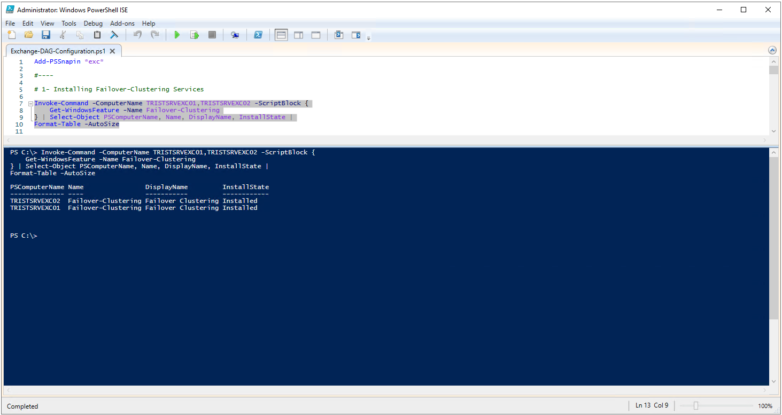Create a new script file
This screenshot has height=415, width=782.
(11, 35)
